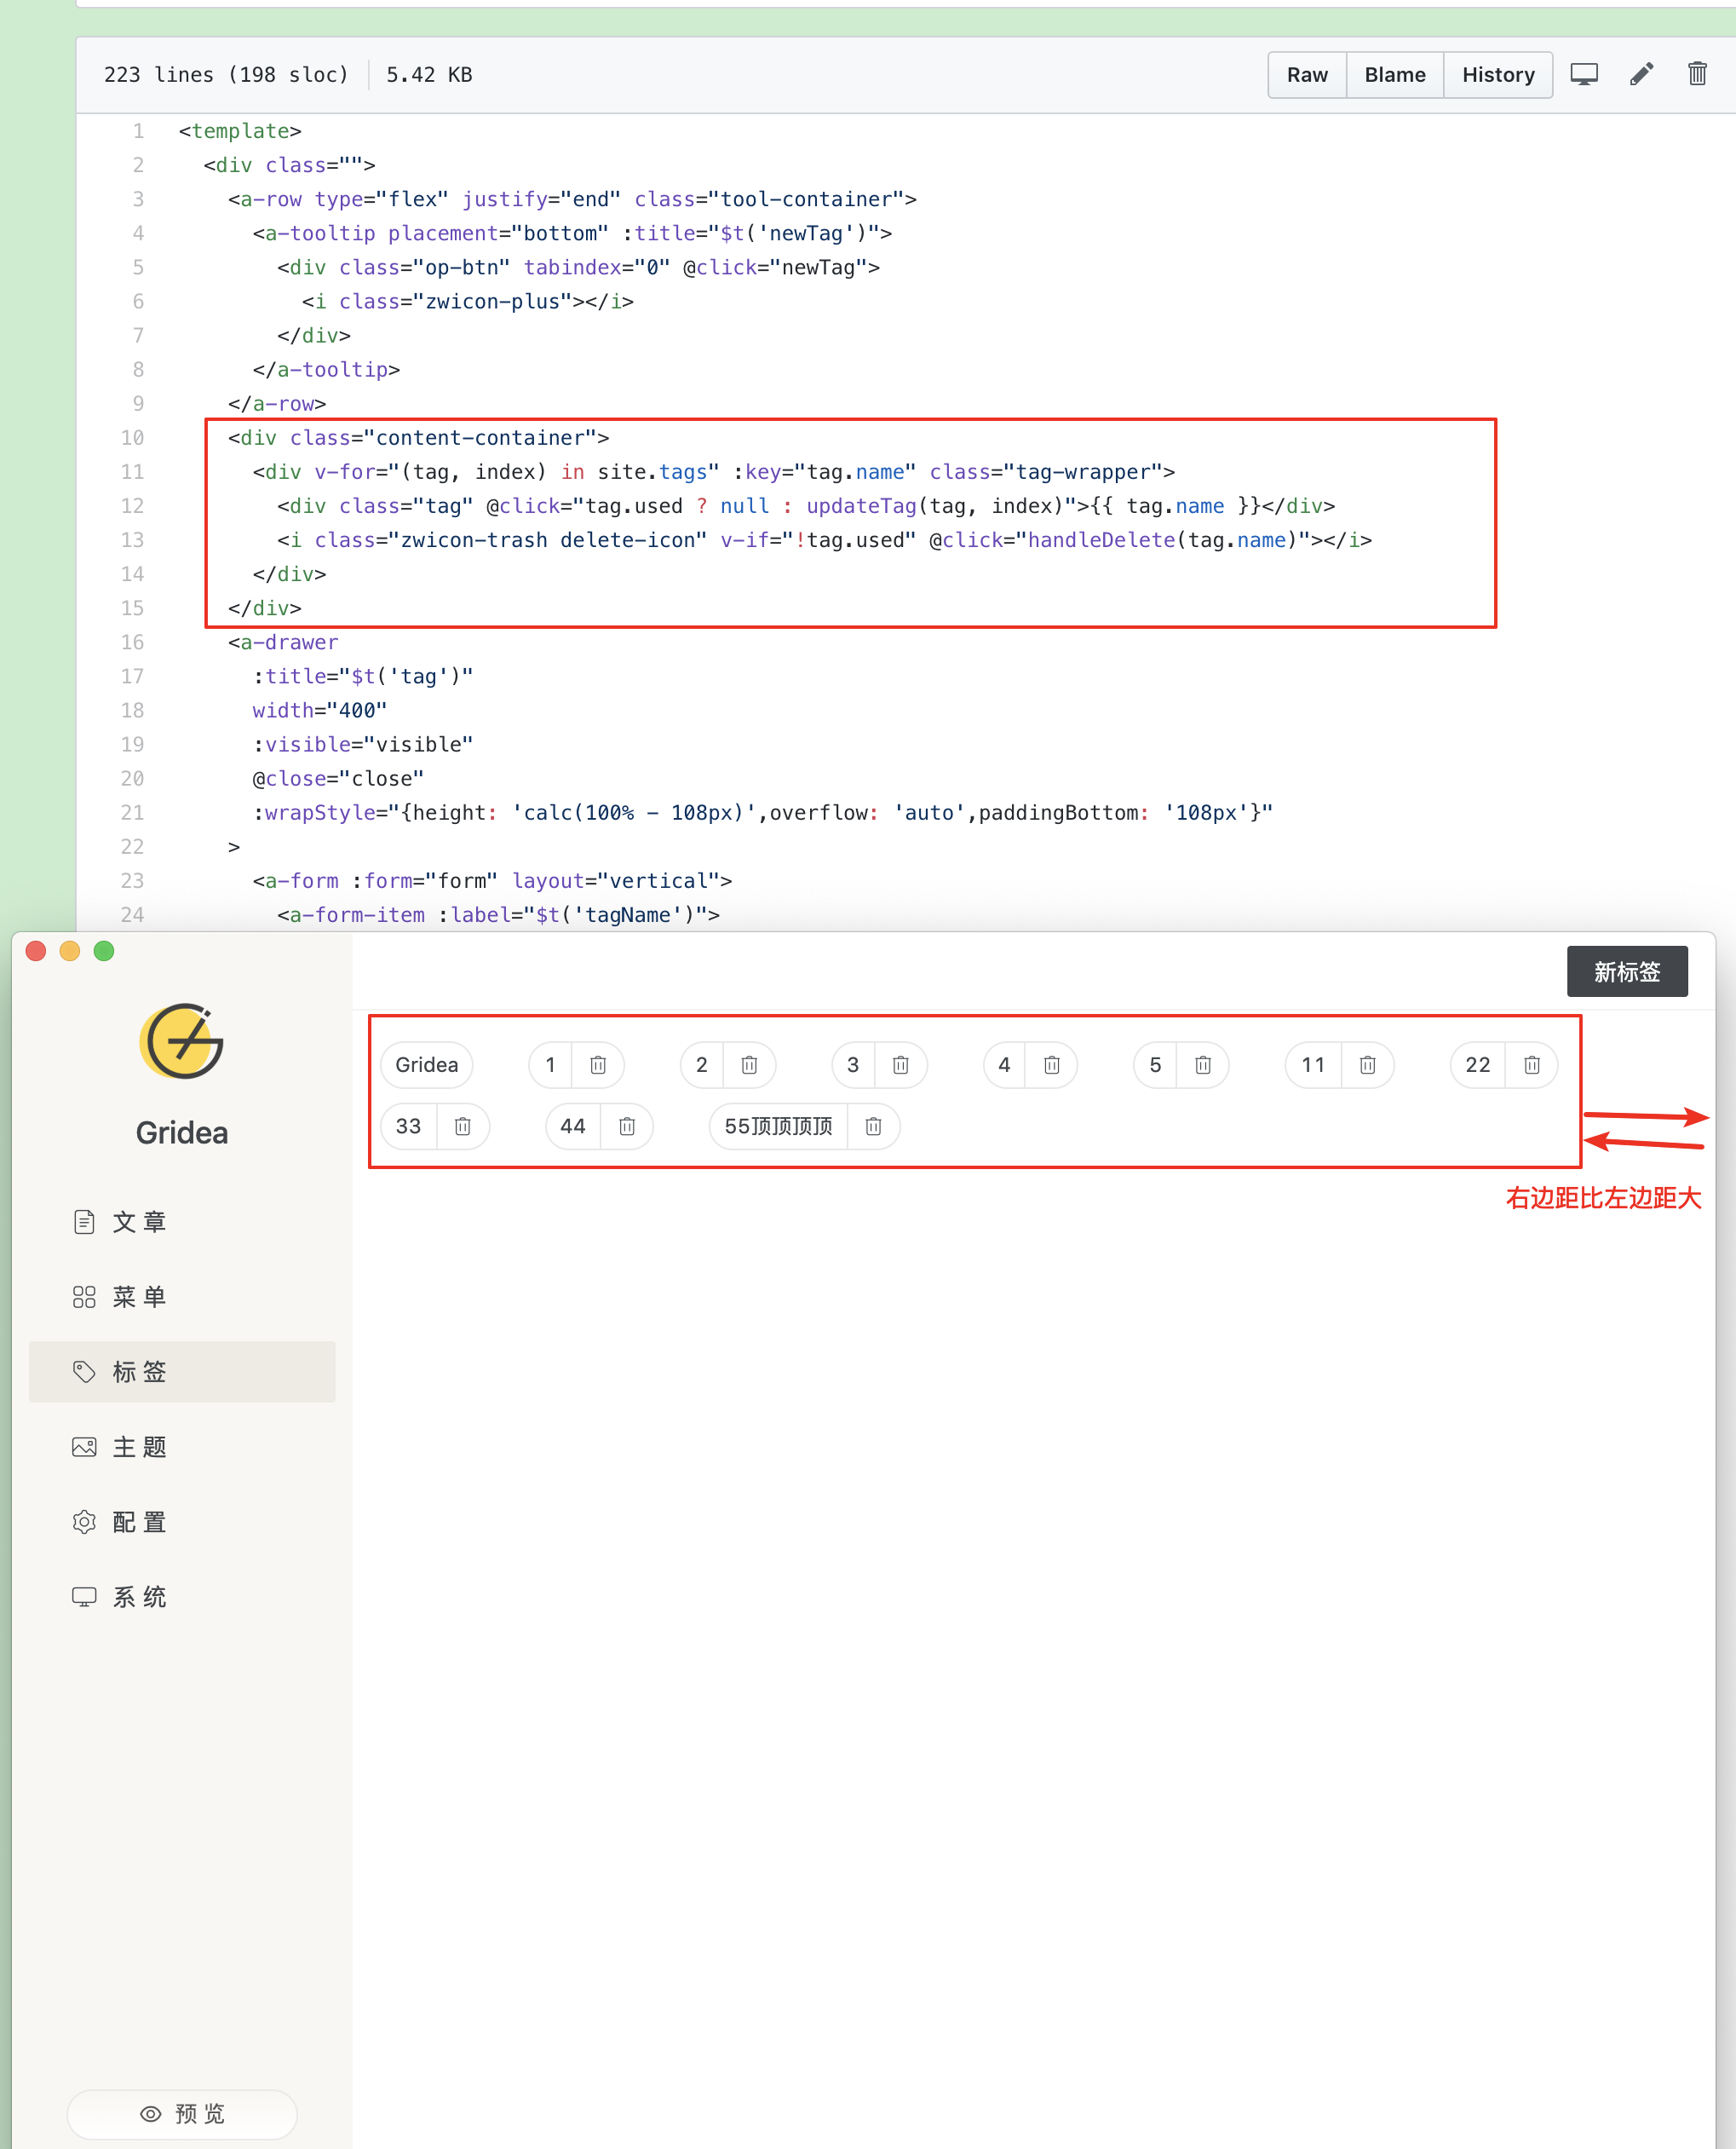Remove tag 33 with trash icon

(462, 1126)
